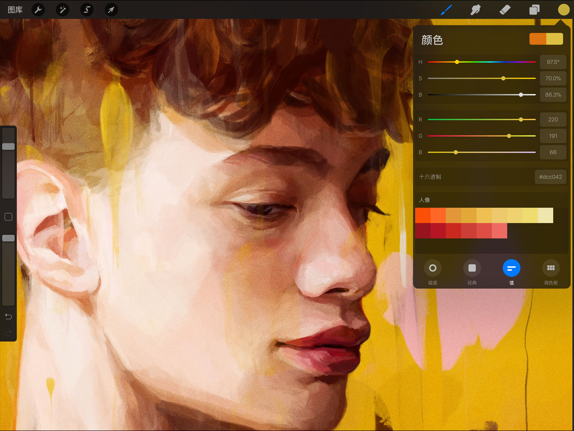
Task: Redo the last undone action
Action: point(8,333)
